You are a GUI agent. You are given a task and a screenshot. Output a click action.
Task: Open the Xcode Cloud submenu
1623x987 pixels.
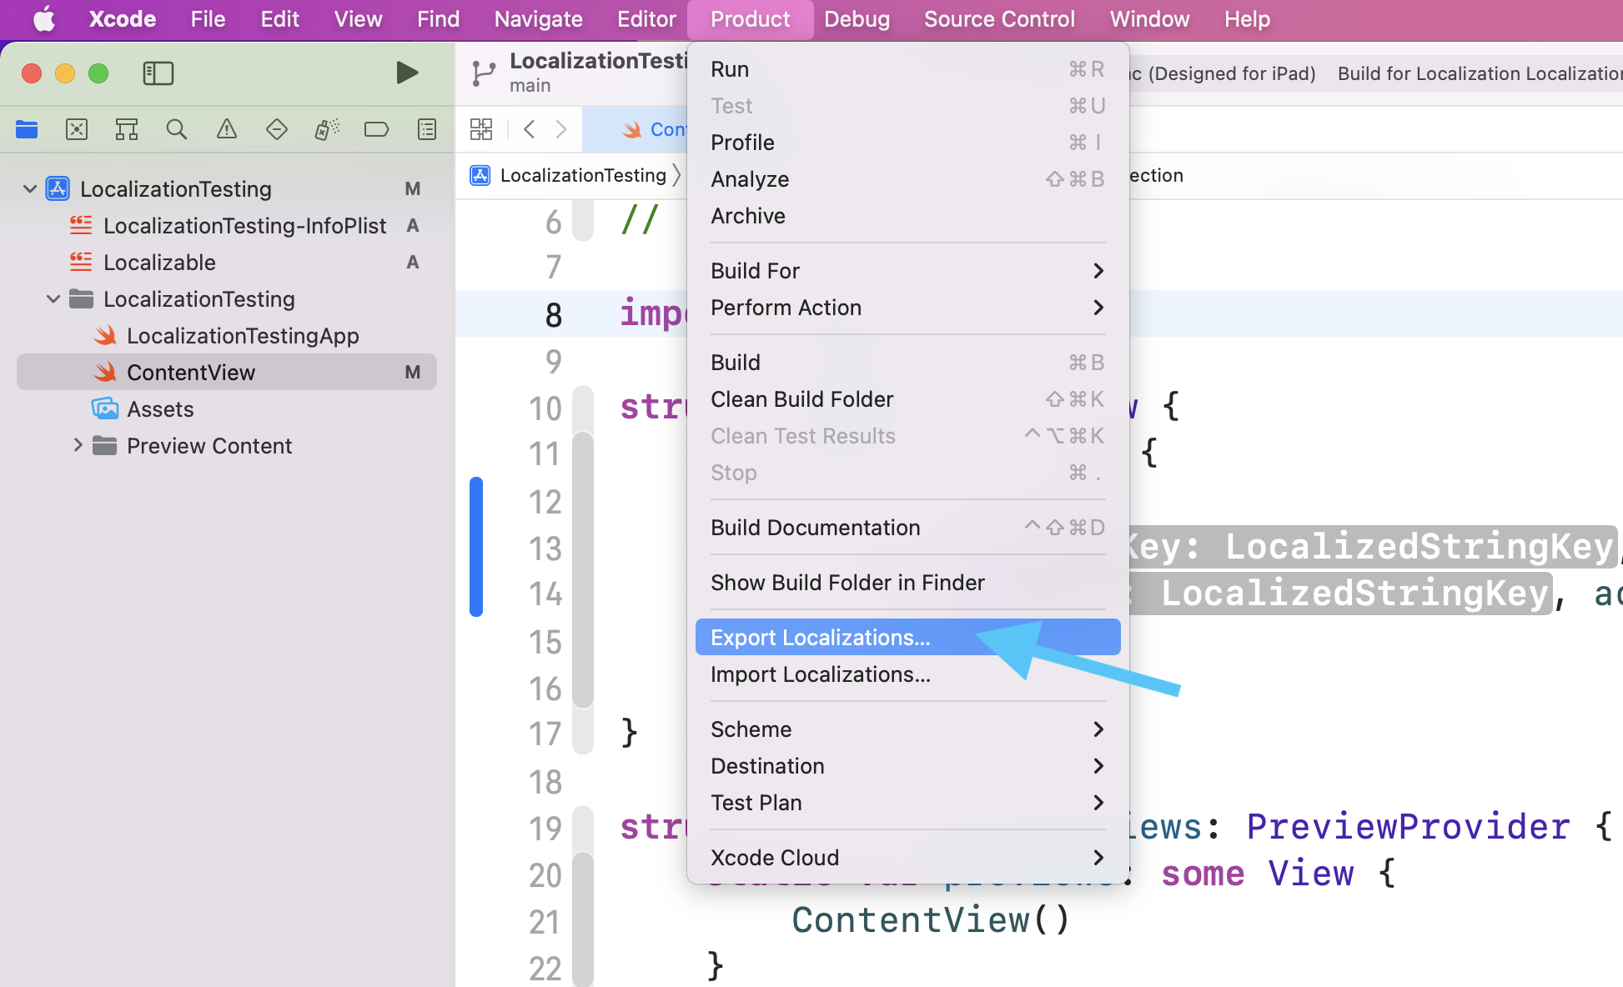click(x=907, y=858)
